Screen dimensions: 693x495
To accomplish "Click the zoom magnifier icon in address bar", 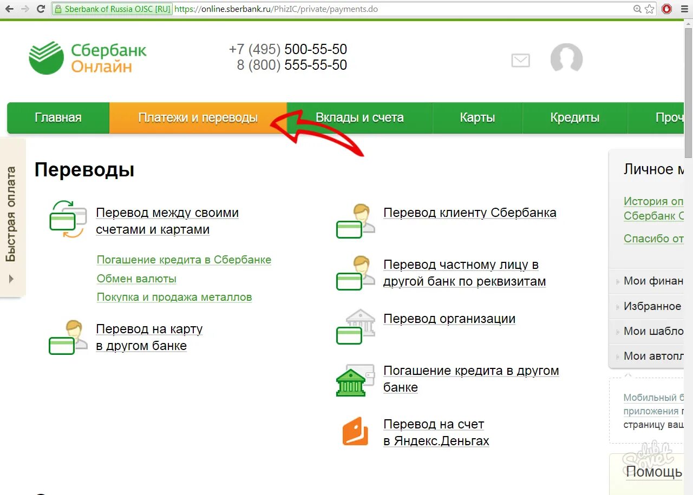I will click(x=638, y=9).
